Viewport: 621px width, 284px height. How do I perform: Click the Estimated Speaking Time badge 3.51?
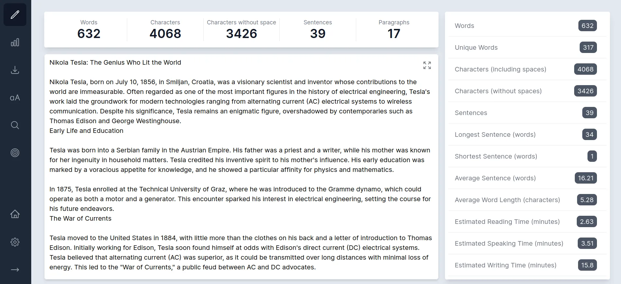[x=587, y=243]
